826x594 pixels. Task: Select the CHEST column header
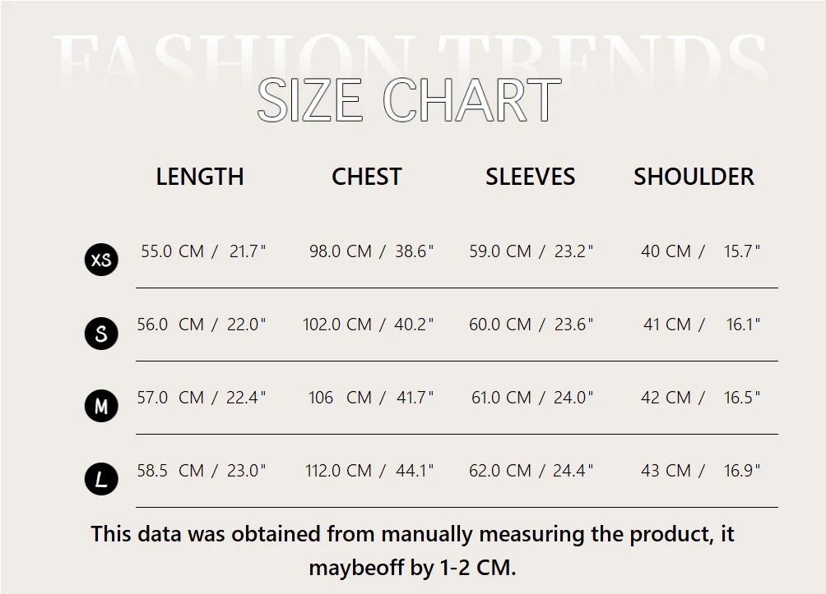tap(367, 177)
